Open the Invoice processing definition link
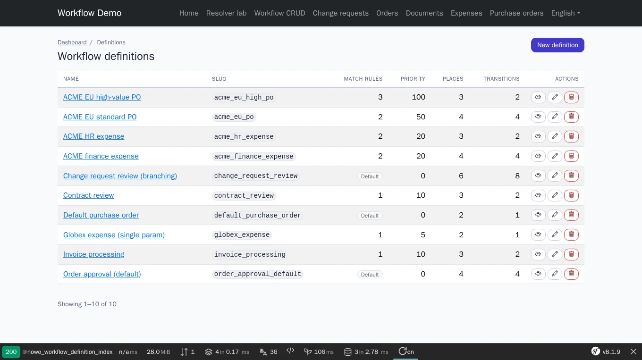 tap(93, 254)
